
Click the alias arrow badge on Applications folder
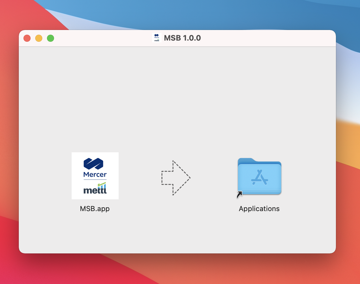pyautogui.click(x=240, y=195)
